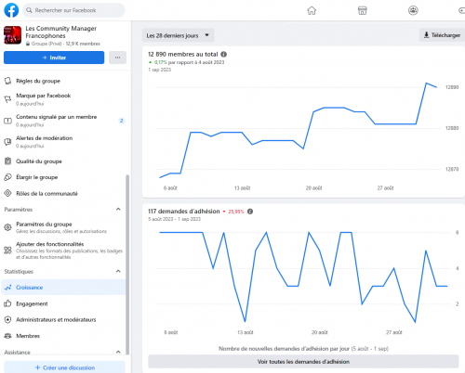Click the members chart line peak near 12890
465x373 pixels.
(x=427, y=84)
